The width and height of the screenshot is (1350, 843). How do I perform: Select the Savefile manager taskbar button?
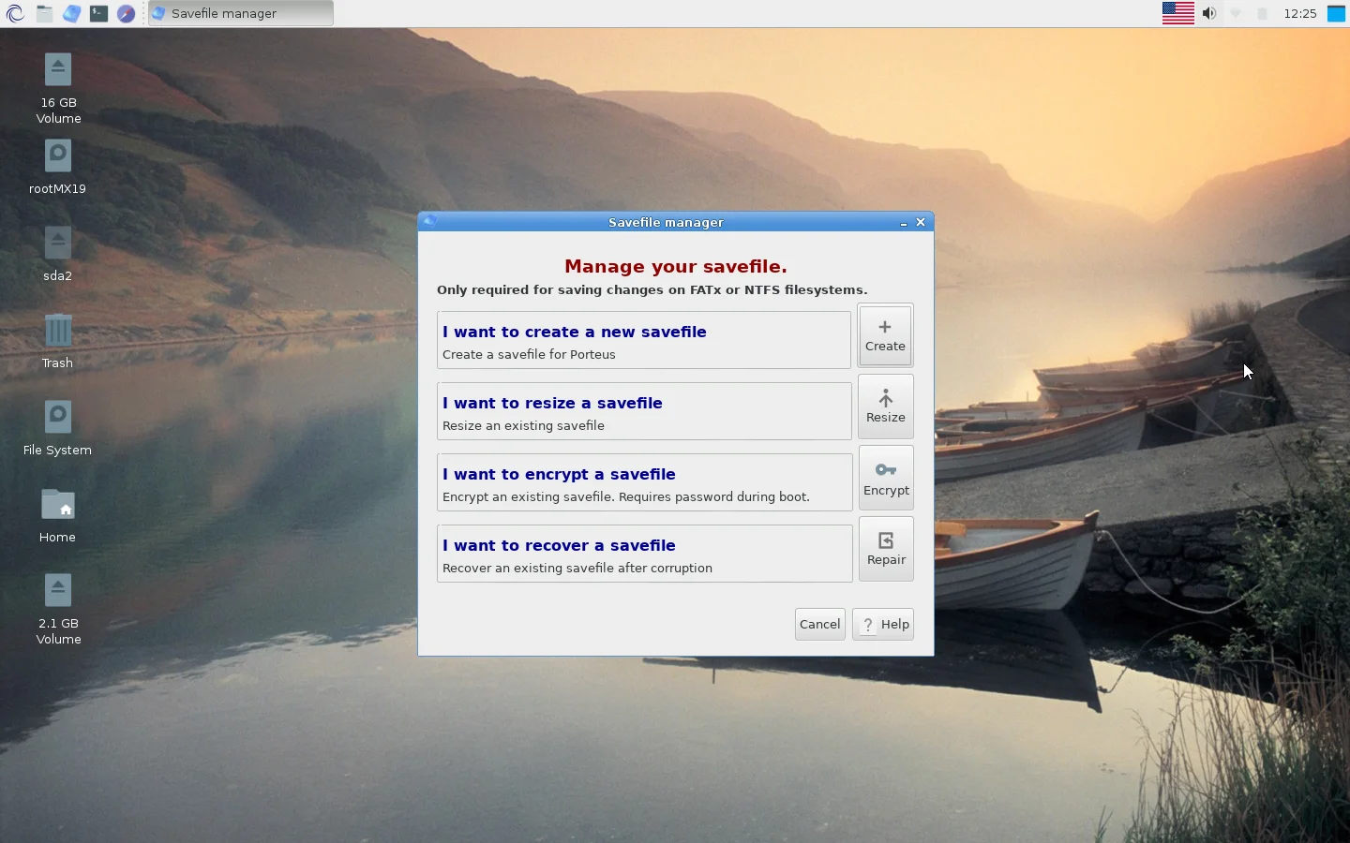pos(241,13)
